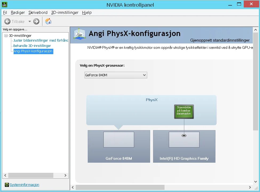Click the PhysX label in diagram
Image resolution: width=260 pixels, height=192 pixels.
pos(151,100)
